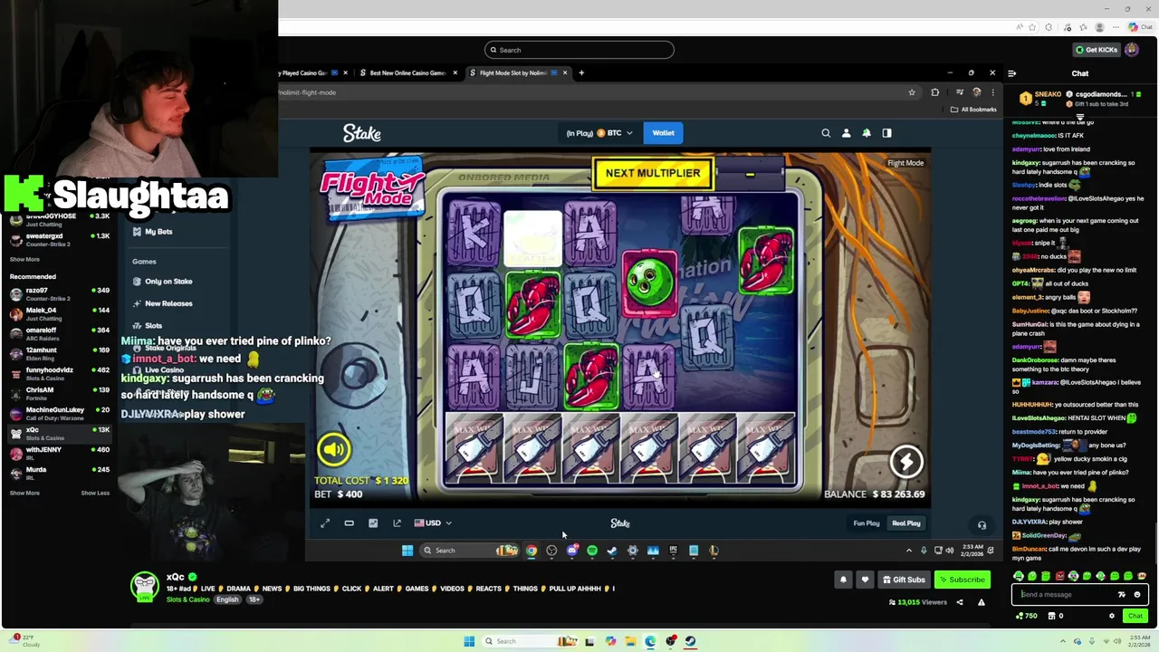Open live stats chart for the game
Screen dimensions: 1159x652
tap(373, 523)
